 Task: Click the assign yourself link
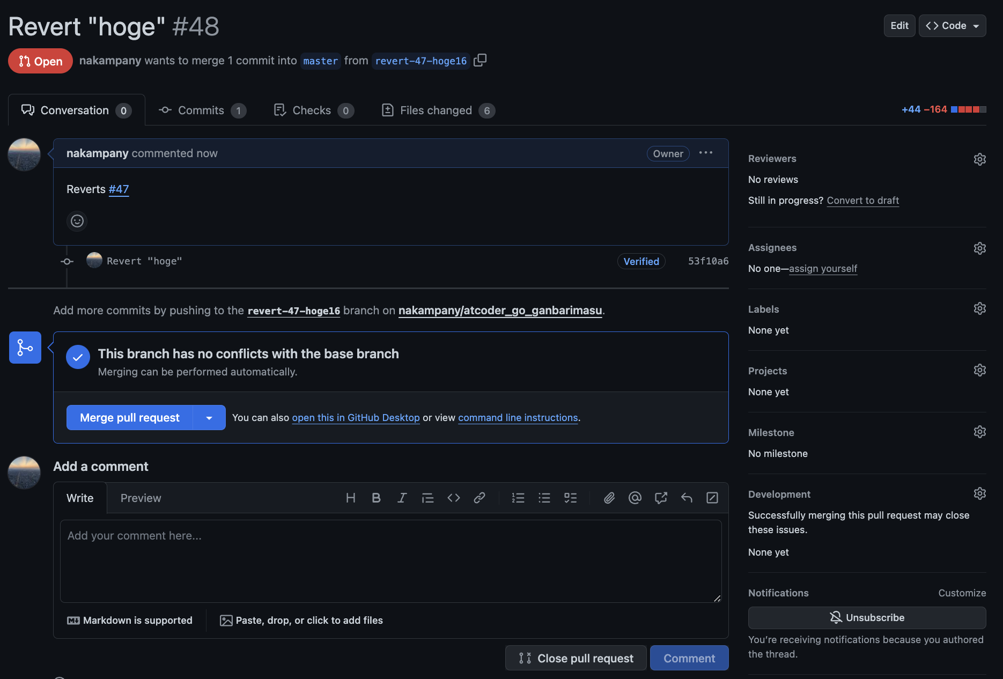(x=823, y=268)
